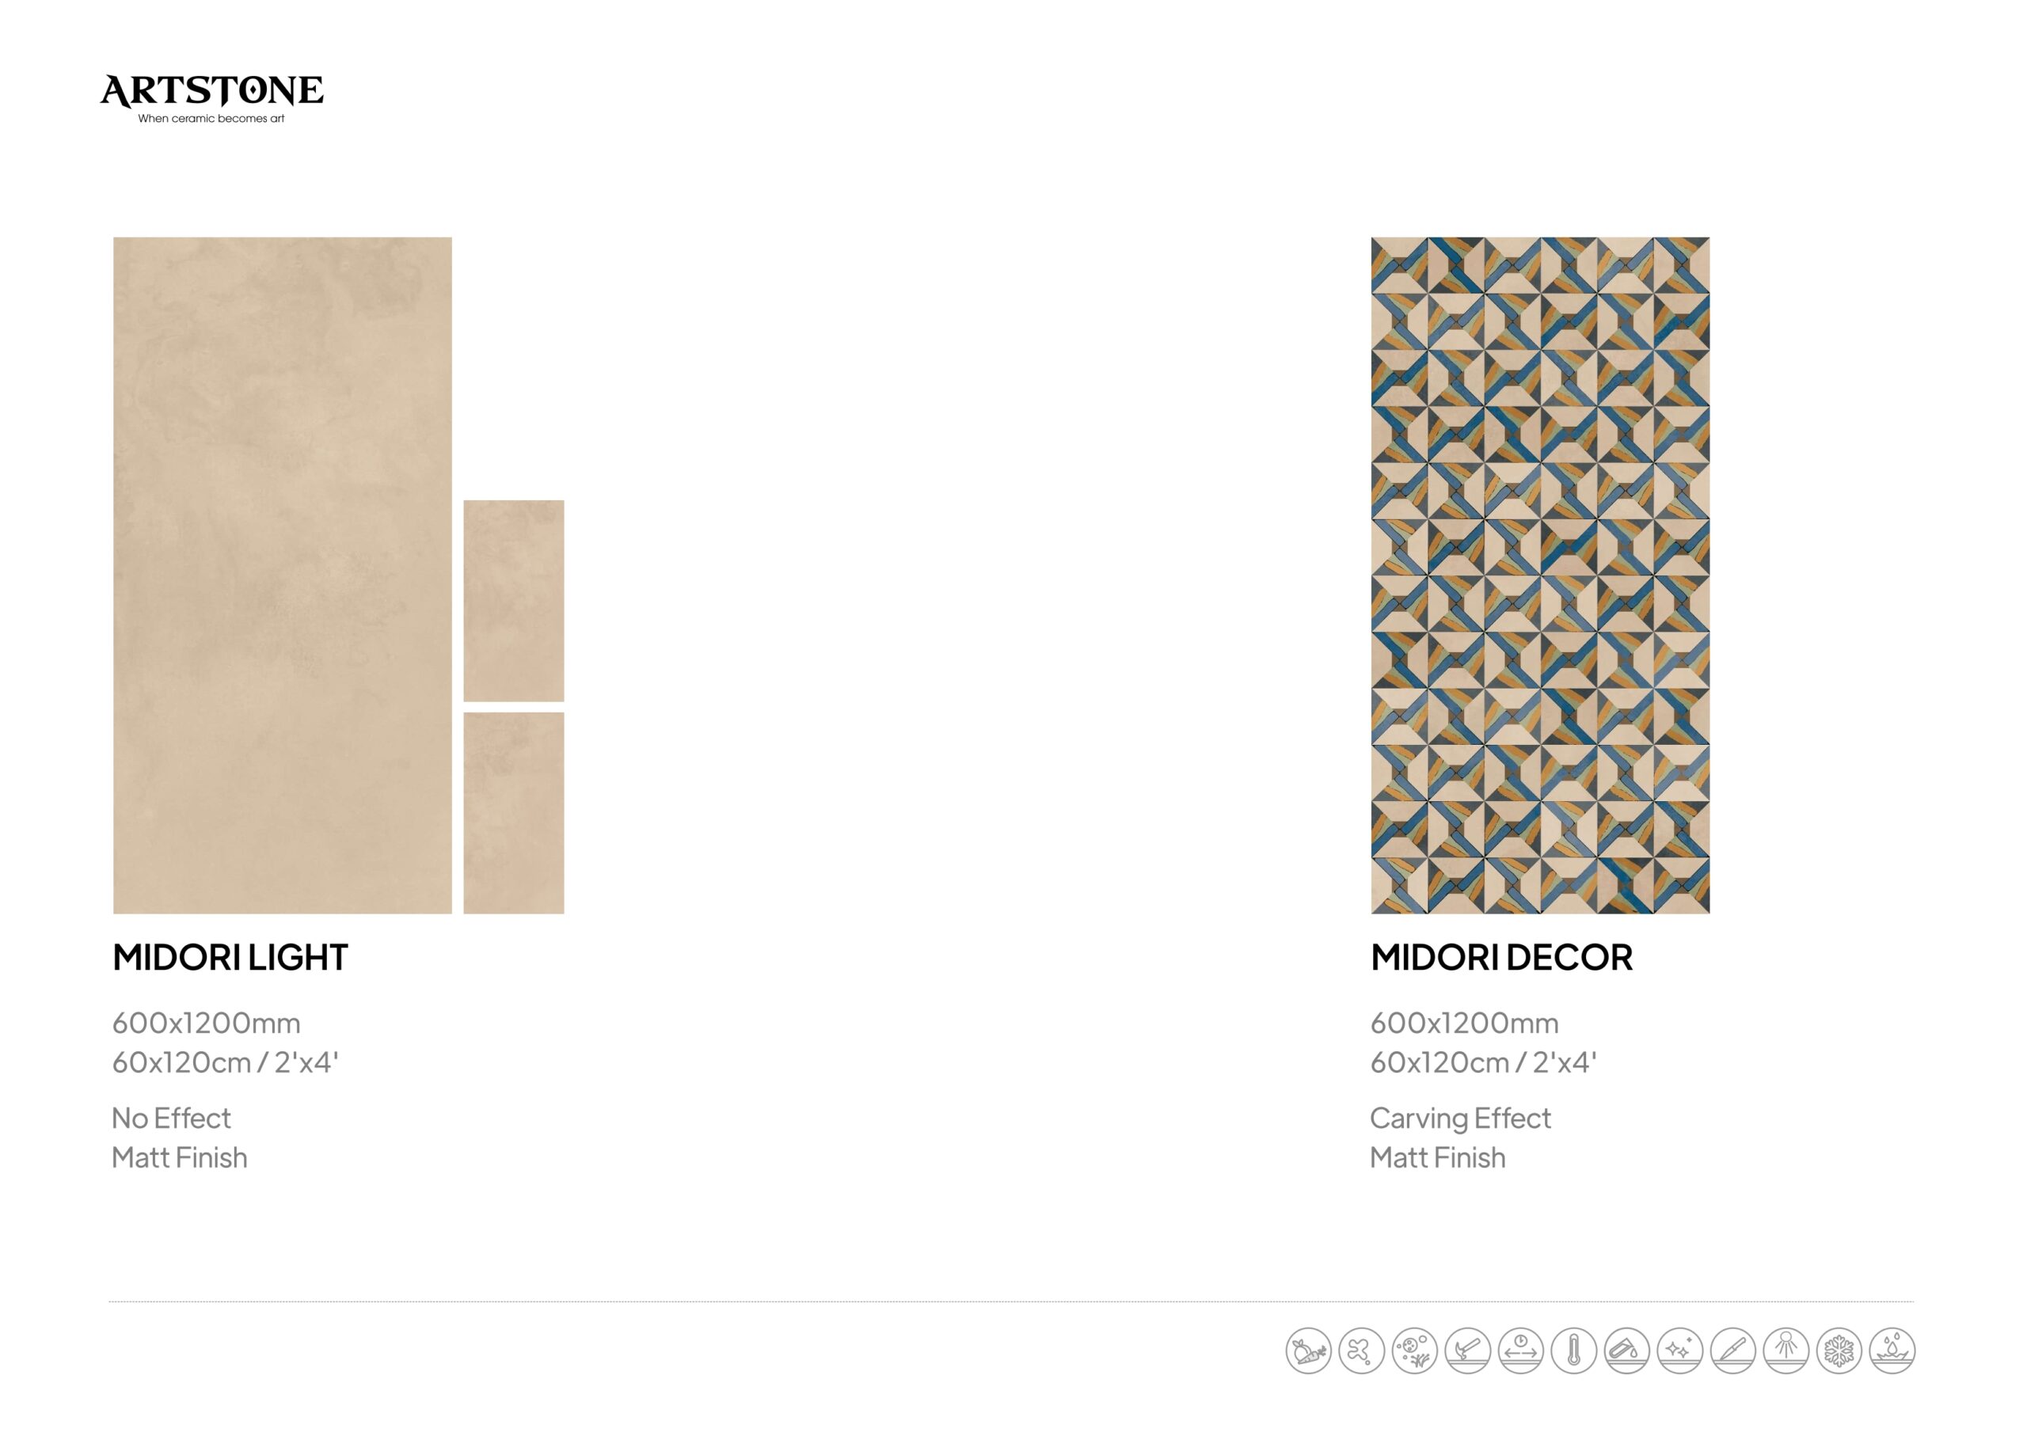Click the MIDORI DECOR product title
Screen dimensions: 2027x1432
(1502, 957)
